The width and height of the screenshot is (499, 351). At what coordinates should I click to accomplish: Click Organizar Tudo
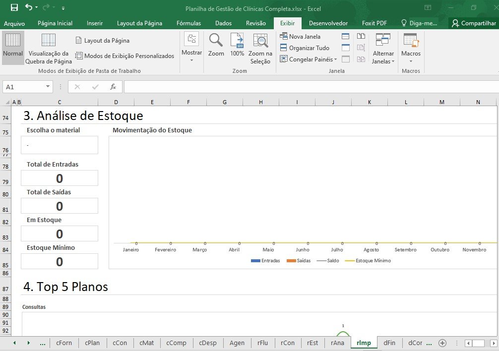305,48
